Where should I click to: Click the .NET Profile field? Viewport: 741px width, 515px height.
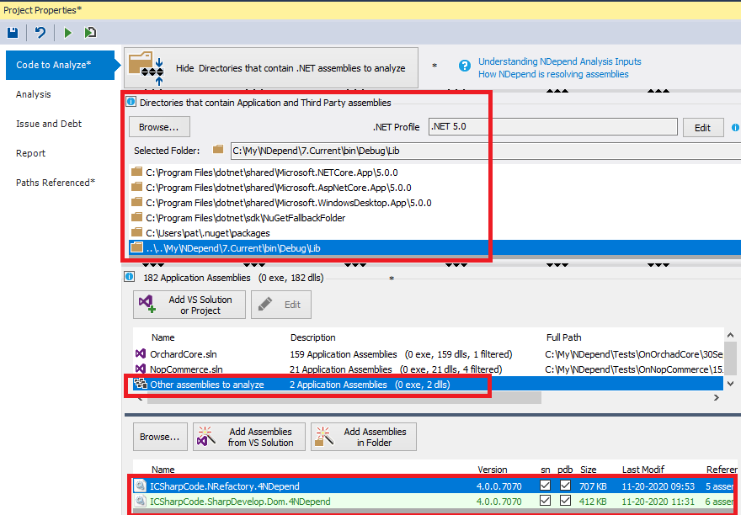pyautogui.click(x=553, y=126)
